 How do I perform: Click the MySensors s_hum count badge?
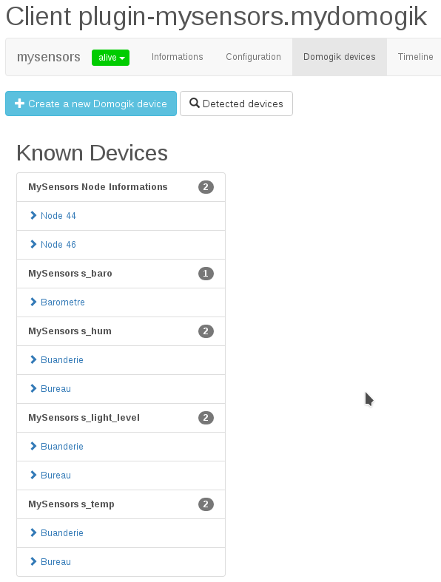pos(206,331)
